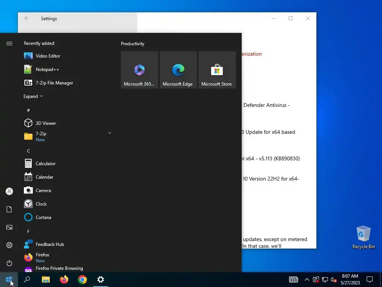Image resolution: width=382 pixels, height=287 pixels.
Task: Open the security tray icon with red dot
Action: 316,280
